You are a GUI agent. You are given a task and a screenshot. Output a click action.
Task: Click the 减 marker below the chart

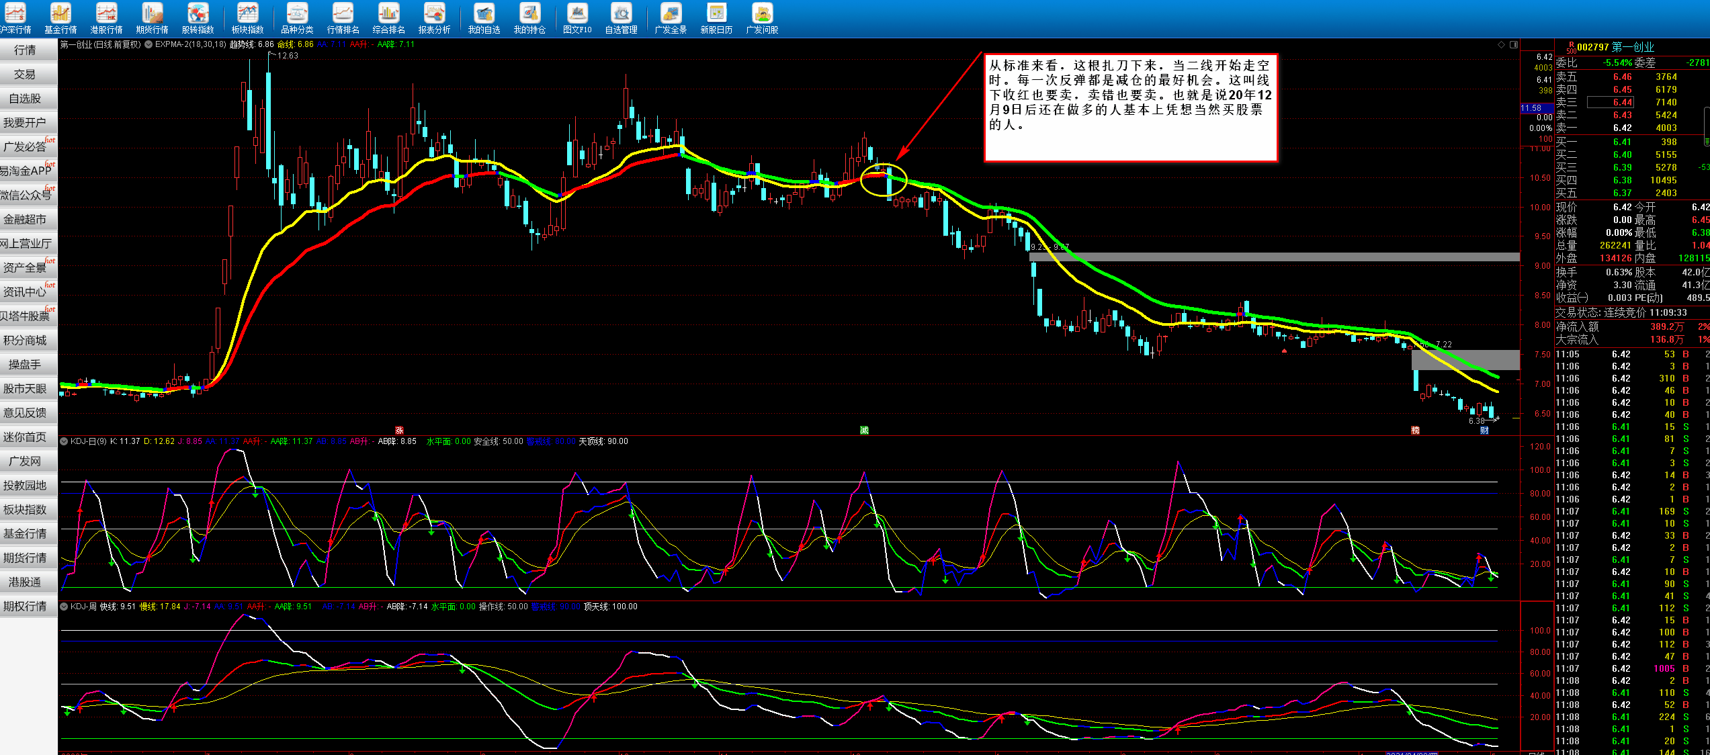(x=864, y=430)
